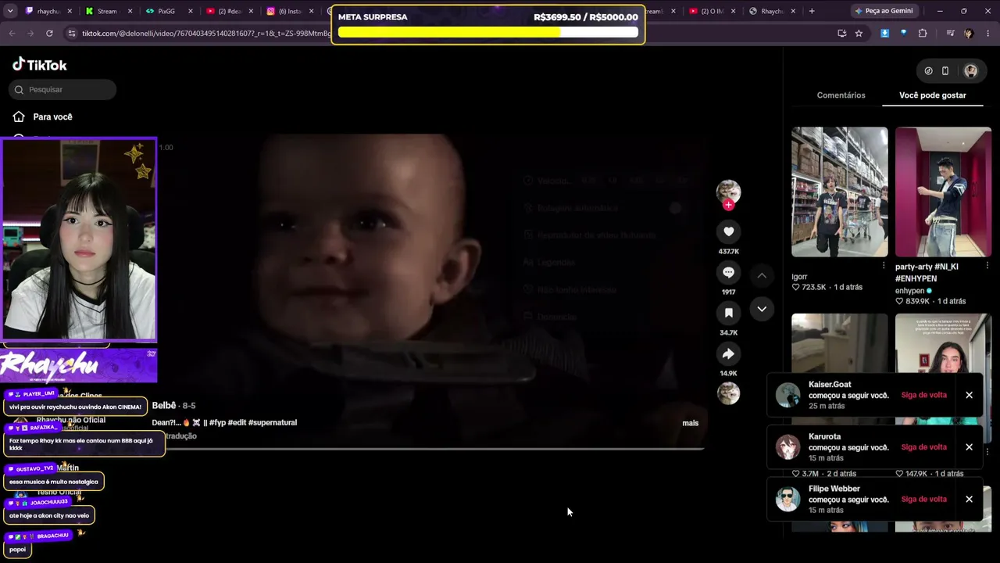
Task: Open Filipe Webber's name in the notification
Action: pyautogui.click(x=834, y=489)
